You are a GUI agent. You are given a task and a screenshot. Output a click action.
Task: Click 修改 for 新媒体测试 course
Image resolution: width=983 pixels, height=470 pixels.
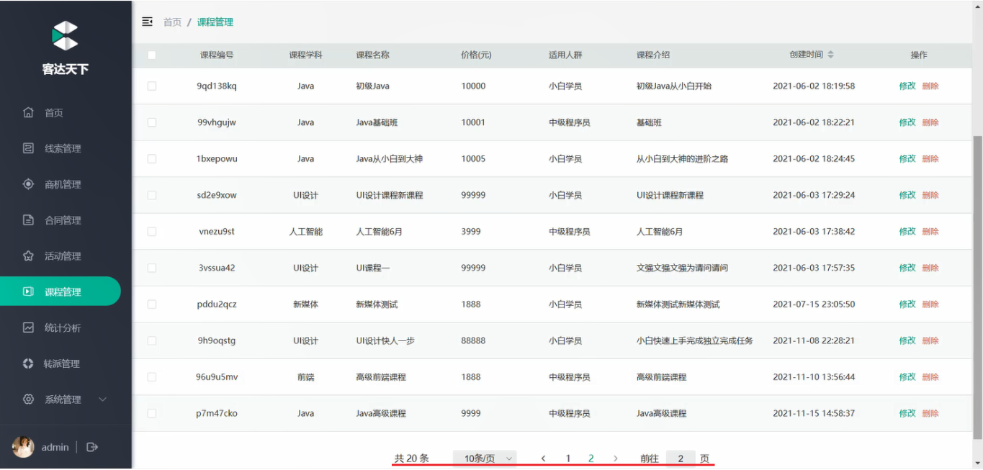click(x=907, y=304)
